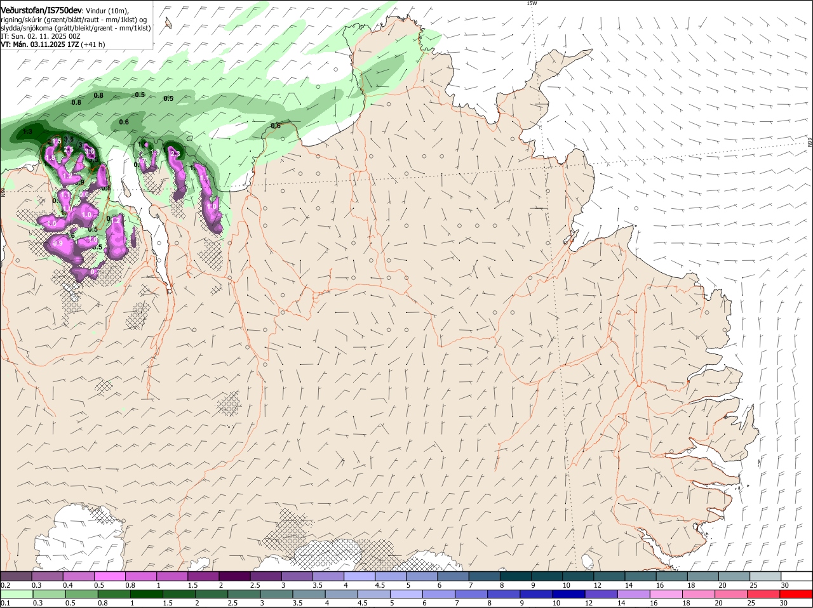Click the bright pink 0.5 snow legend swatch
Screen dimensions: 813x608
pyautogui.click(x=110, y=576)
